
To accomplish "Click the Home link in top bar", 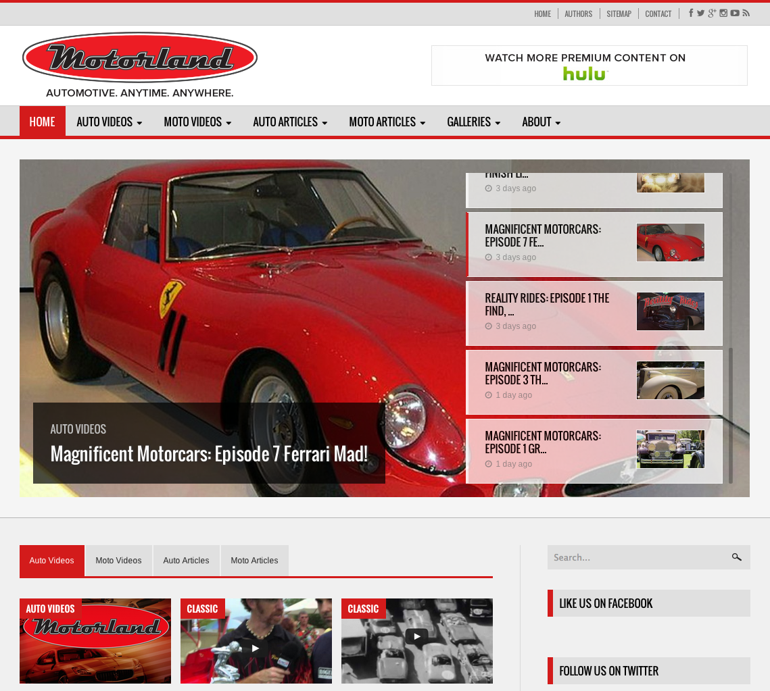I will pos(543,14).
